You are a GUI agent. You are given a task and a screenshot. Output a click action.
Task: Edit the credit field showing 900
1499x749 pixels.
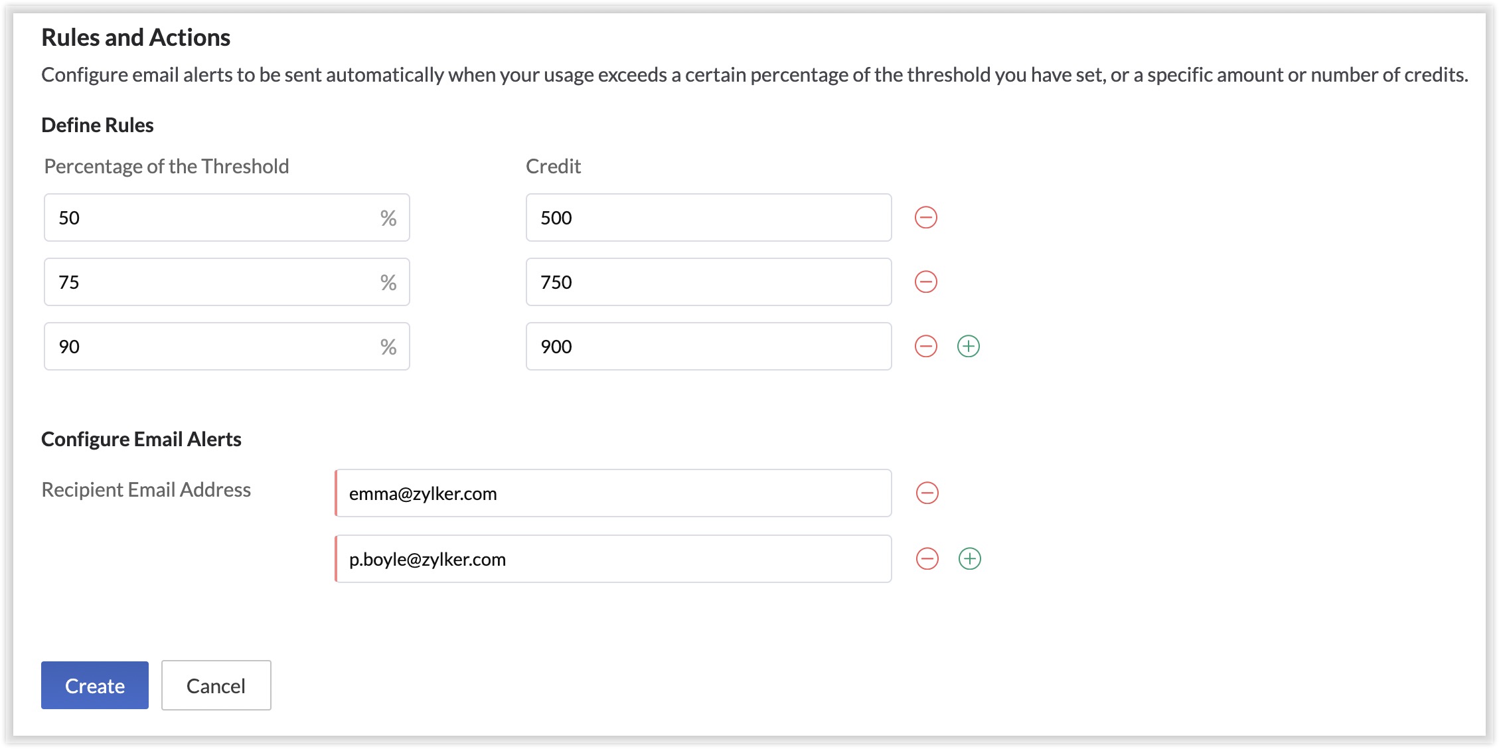click(x=708, y=347)
